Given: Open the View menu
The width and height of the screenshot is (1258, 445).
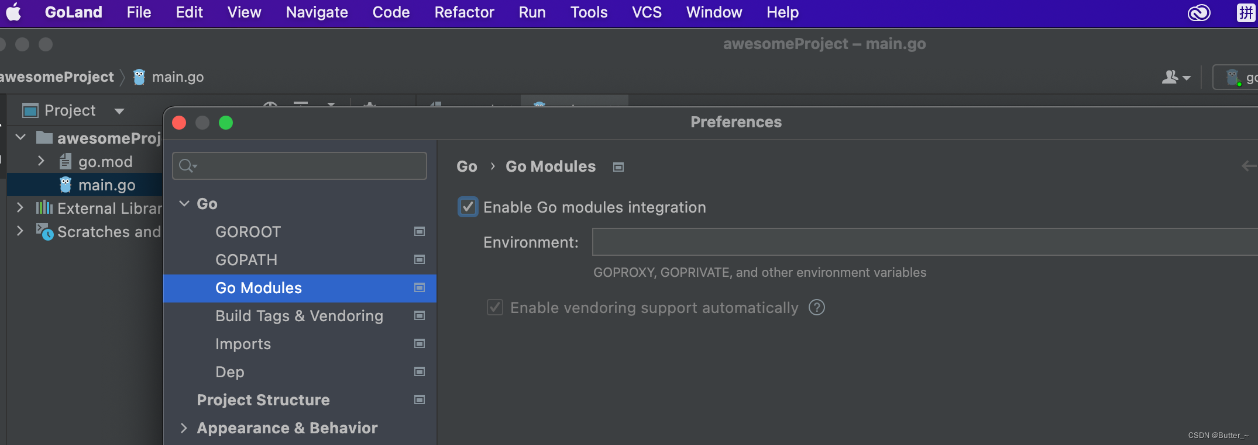Looking at the screenshot, I should pos(244,12).
